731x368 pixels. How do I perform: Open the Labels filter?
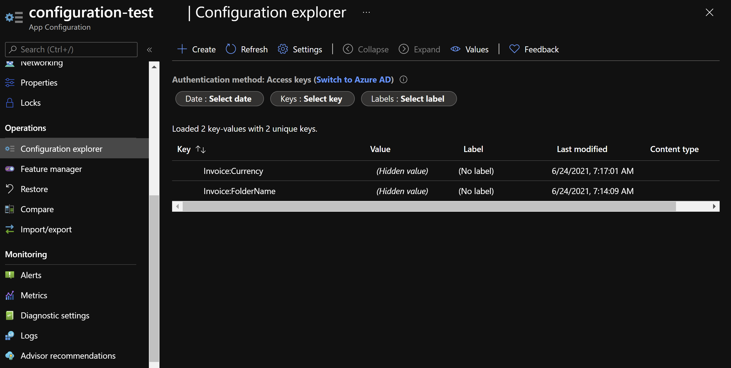pyautogui.click(x=409, y=98)
